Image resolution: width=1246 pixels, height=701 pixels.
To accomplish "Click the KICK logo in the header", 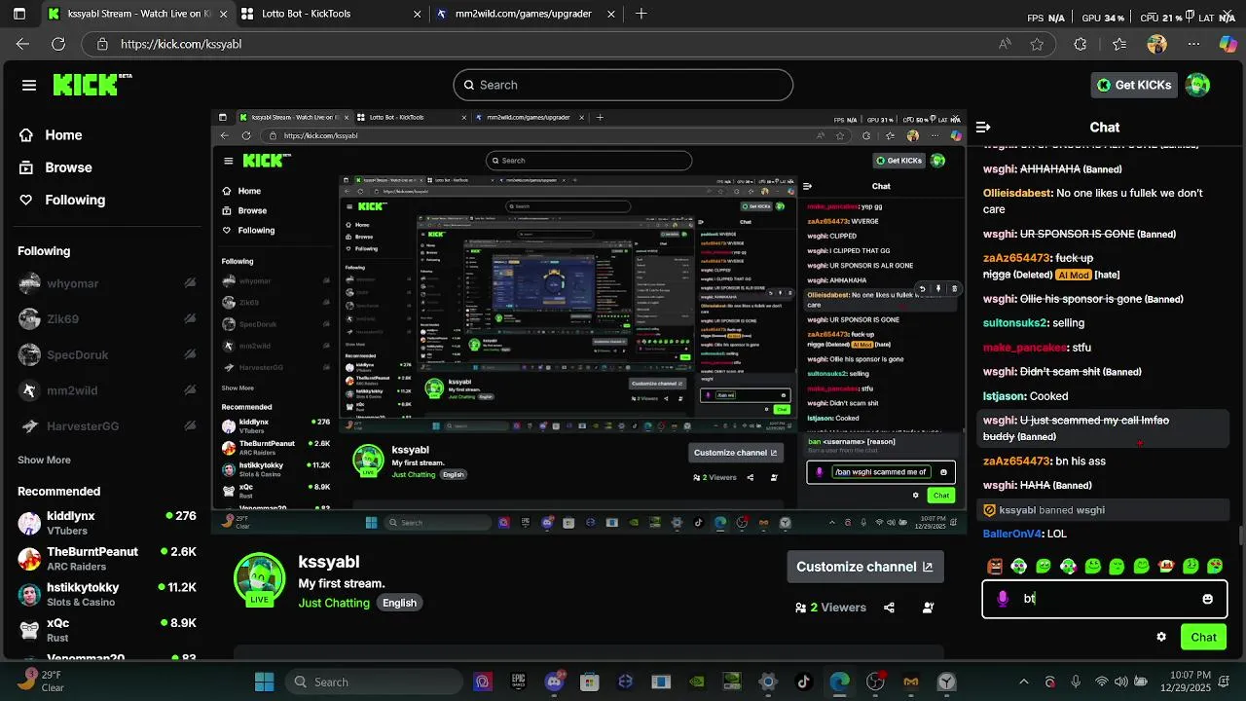I will [92, 85].
